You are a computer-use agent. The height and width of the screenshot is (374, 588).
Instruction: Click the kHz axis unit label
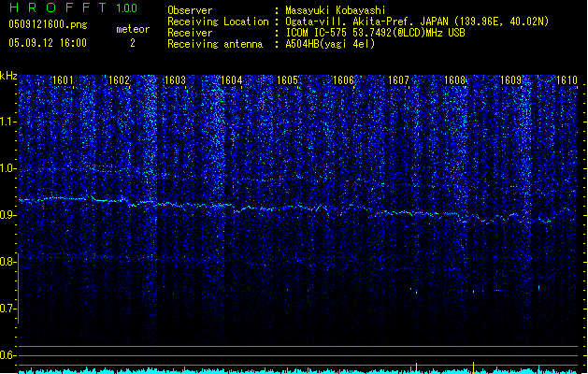pyautogui.click(x=8, y=75)
